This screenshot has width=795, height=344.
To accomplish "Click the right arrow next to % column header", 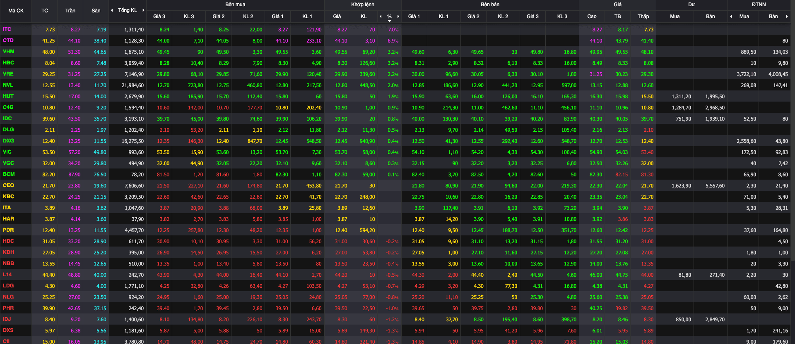I will (398, 17).
